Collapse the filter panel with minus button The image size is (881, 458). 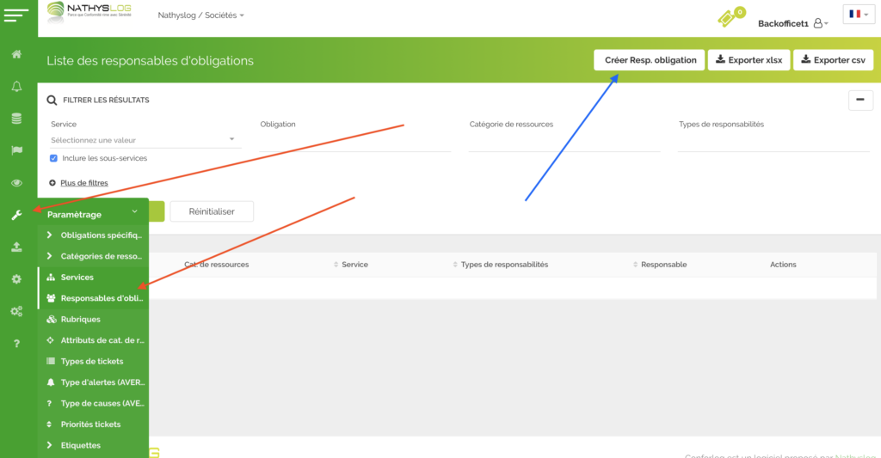pyautogui.click(x=860, y=101)
